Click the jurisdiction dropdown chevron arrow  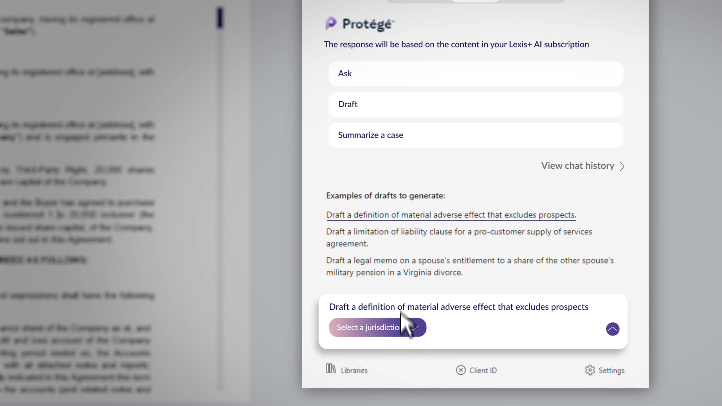pos(415,327)
